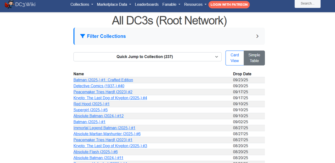
Task: Open Peacemaker Tries Hard! (2023) #2
Action: point(103,92)
